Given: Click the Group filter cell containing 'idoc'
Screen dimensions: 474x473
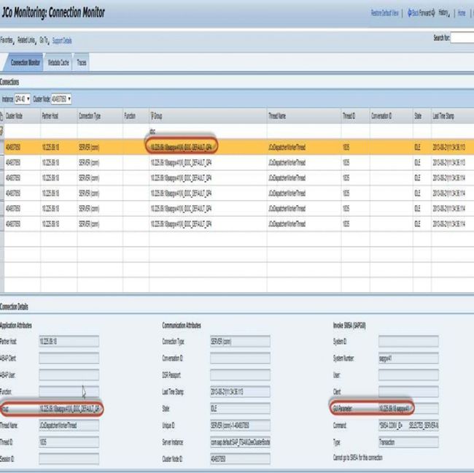Looking at the screenshot, I should click(x=208, y=131).
